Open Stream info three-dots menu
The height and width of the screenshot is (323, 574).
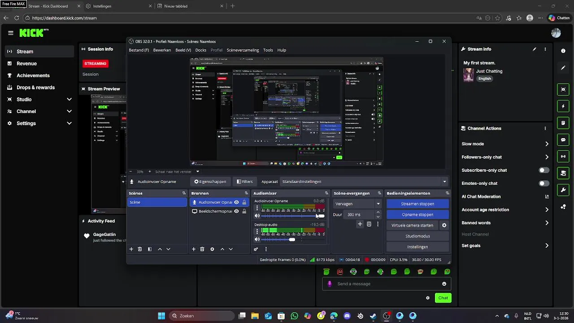point(545,49)
